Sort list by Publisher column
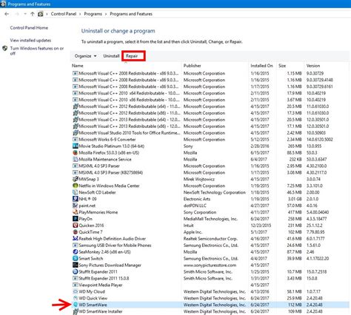The image size is (351, 315). click(x=192, y=66)
